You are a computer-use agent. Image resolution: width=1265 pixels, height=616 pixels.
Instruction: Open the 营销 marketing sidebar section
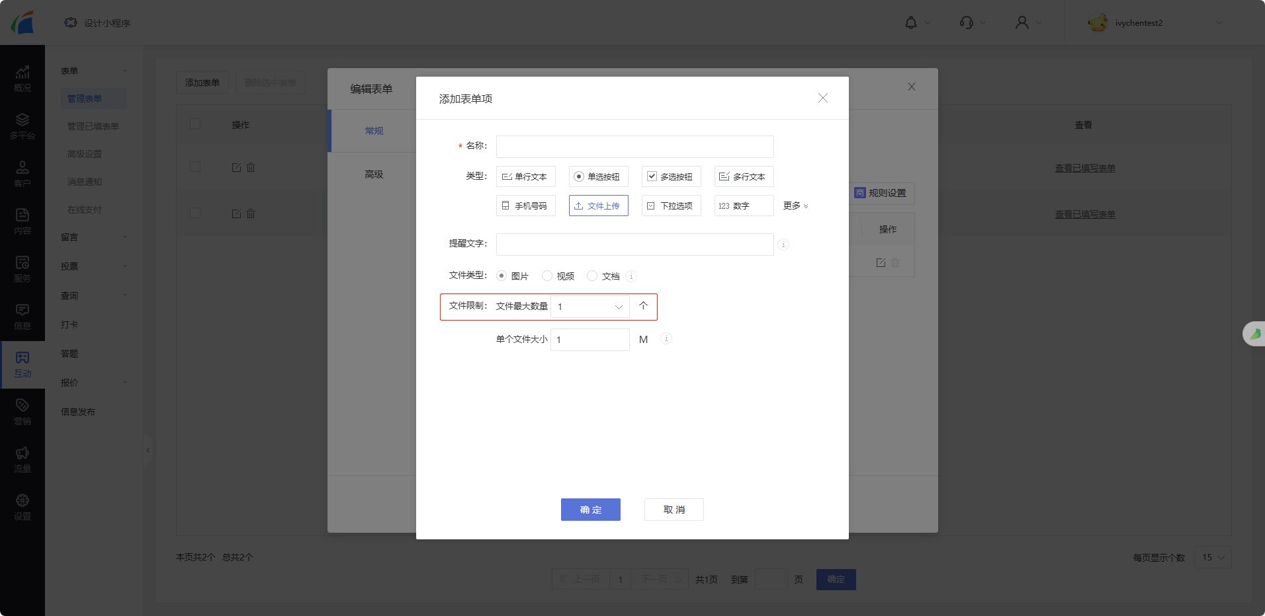point(22,412)
